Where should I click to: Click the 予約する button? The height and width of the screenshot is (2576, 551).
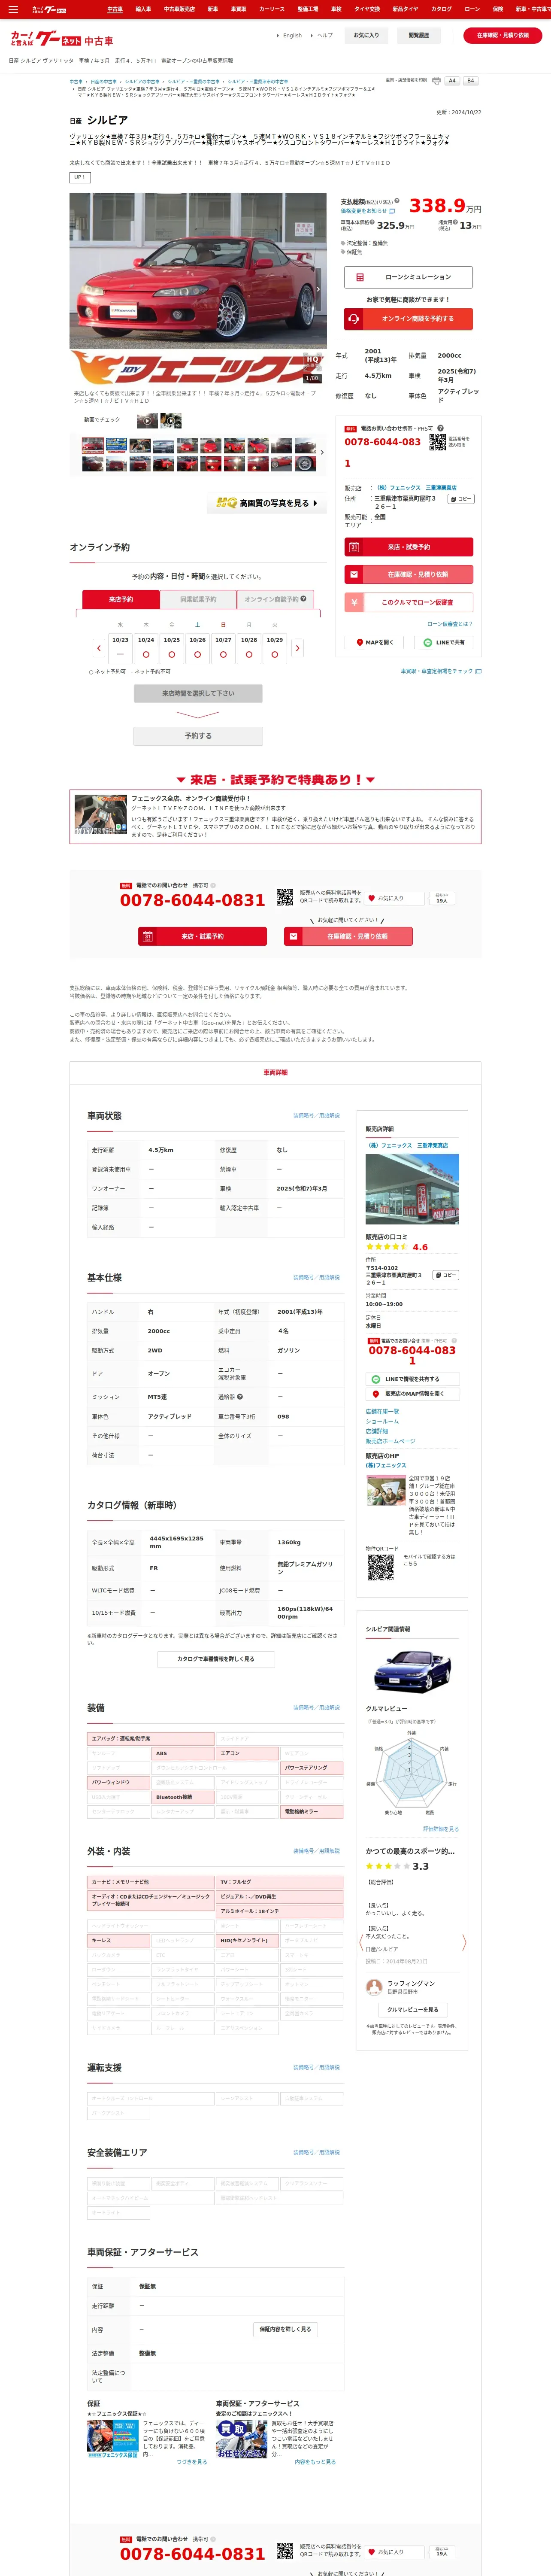(x=198, y=736)
